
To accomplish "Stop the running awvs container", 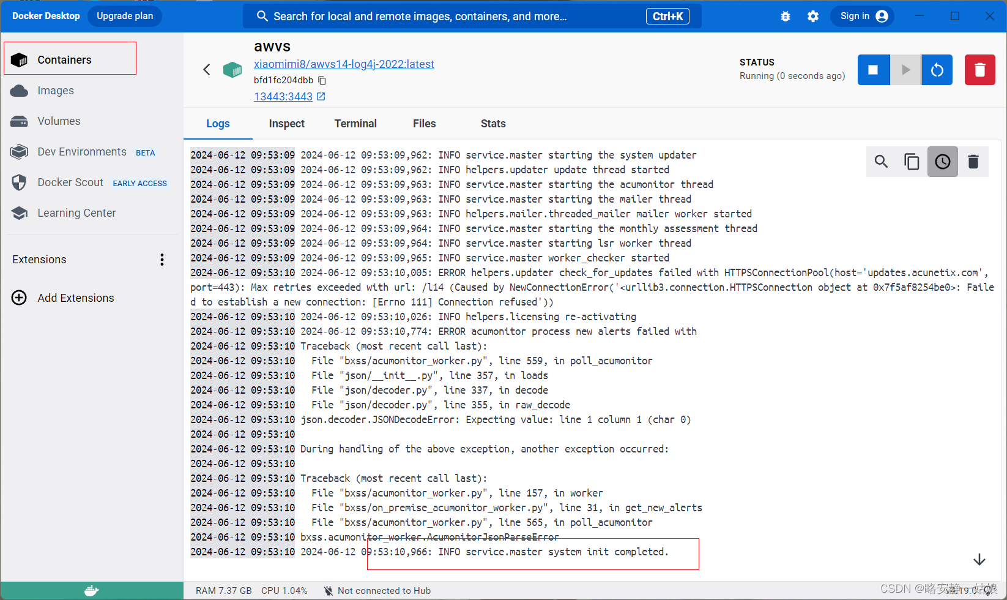I will [874, 70].
